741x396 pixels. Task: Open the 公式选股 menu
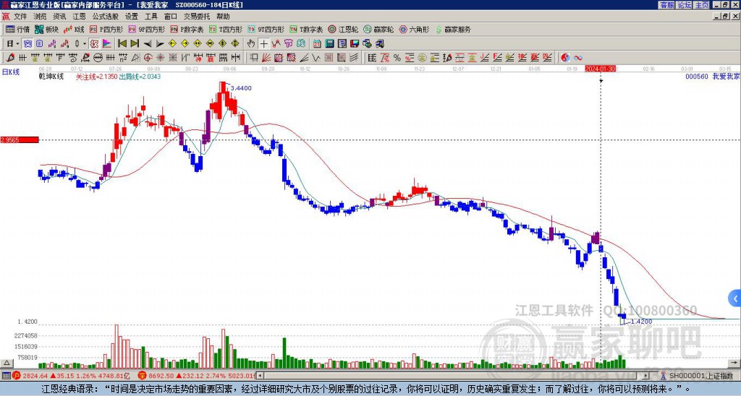106,17
